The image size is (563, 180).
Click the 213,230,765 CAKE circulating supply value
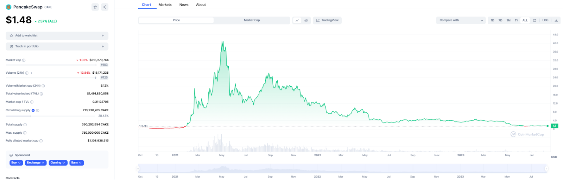(x=96, y=111)
